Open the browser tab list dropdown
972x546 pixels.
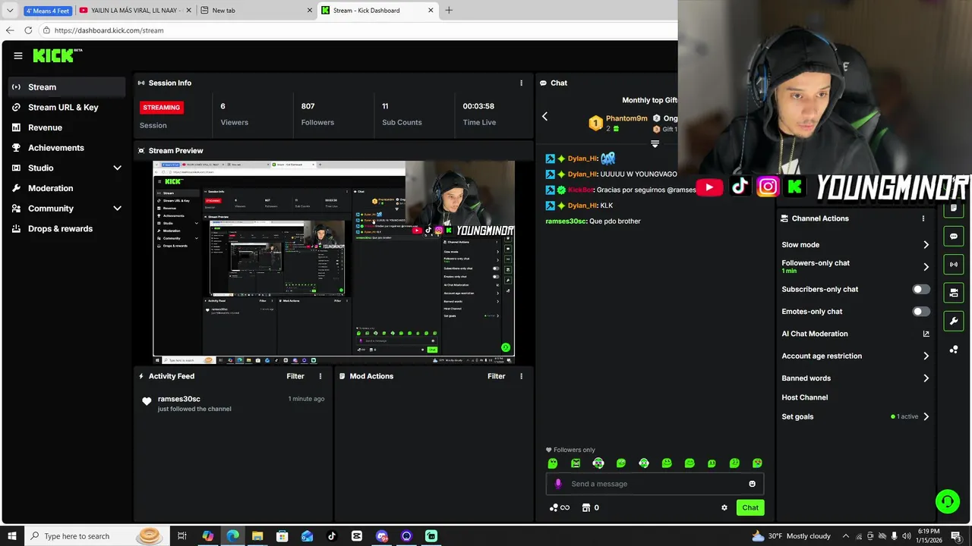click(10, 10)
